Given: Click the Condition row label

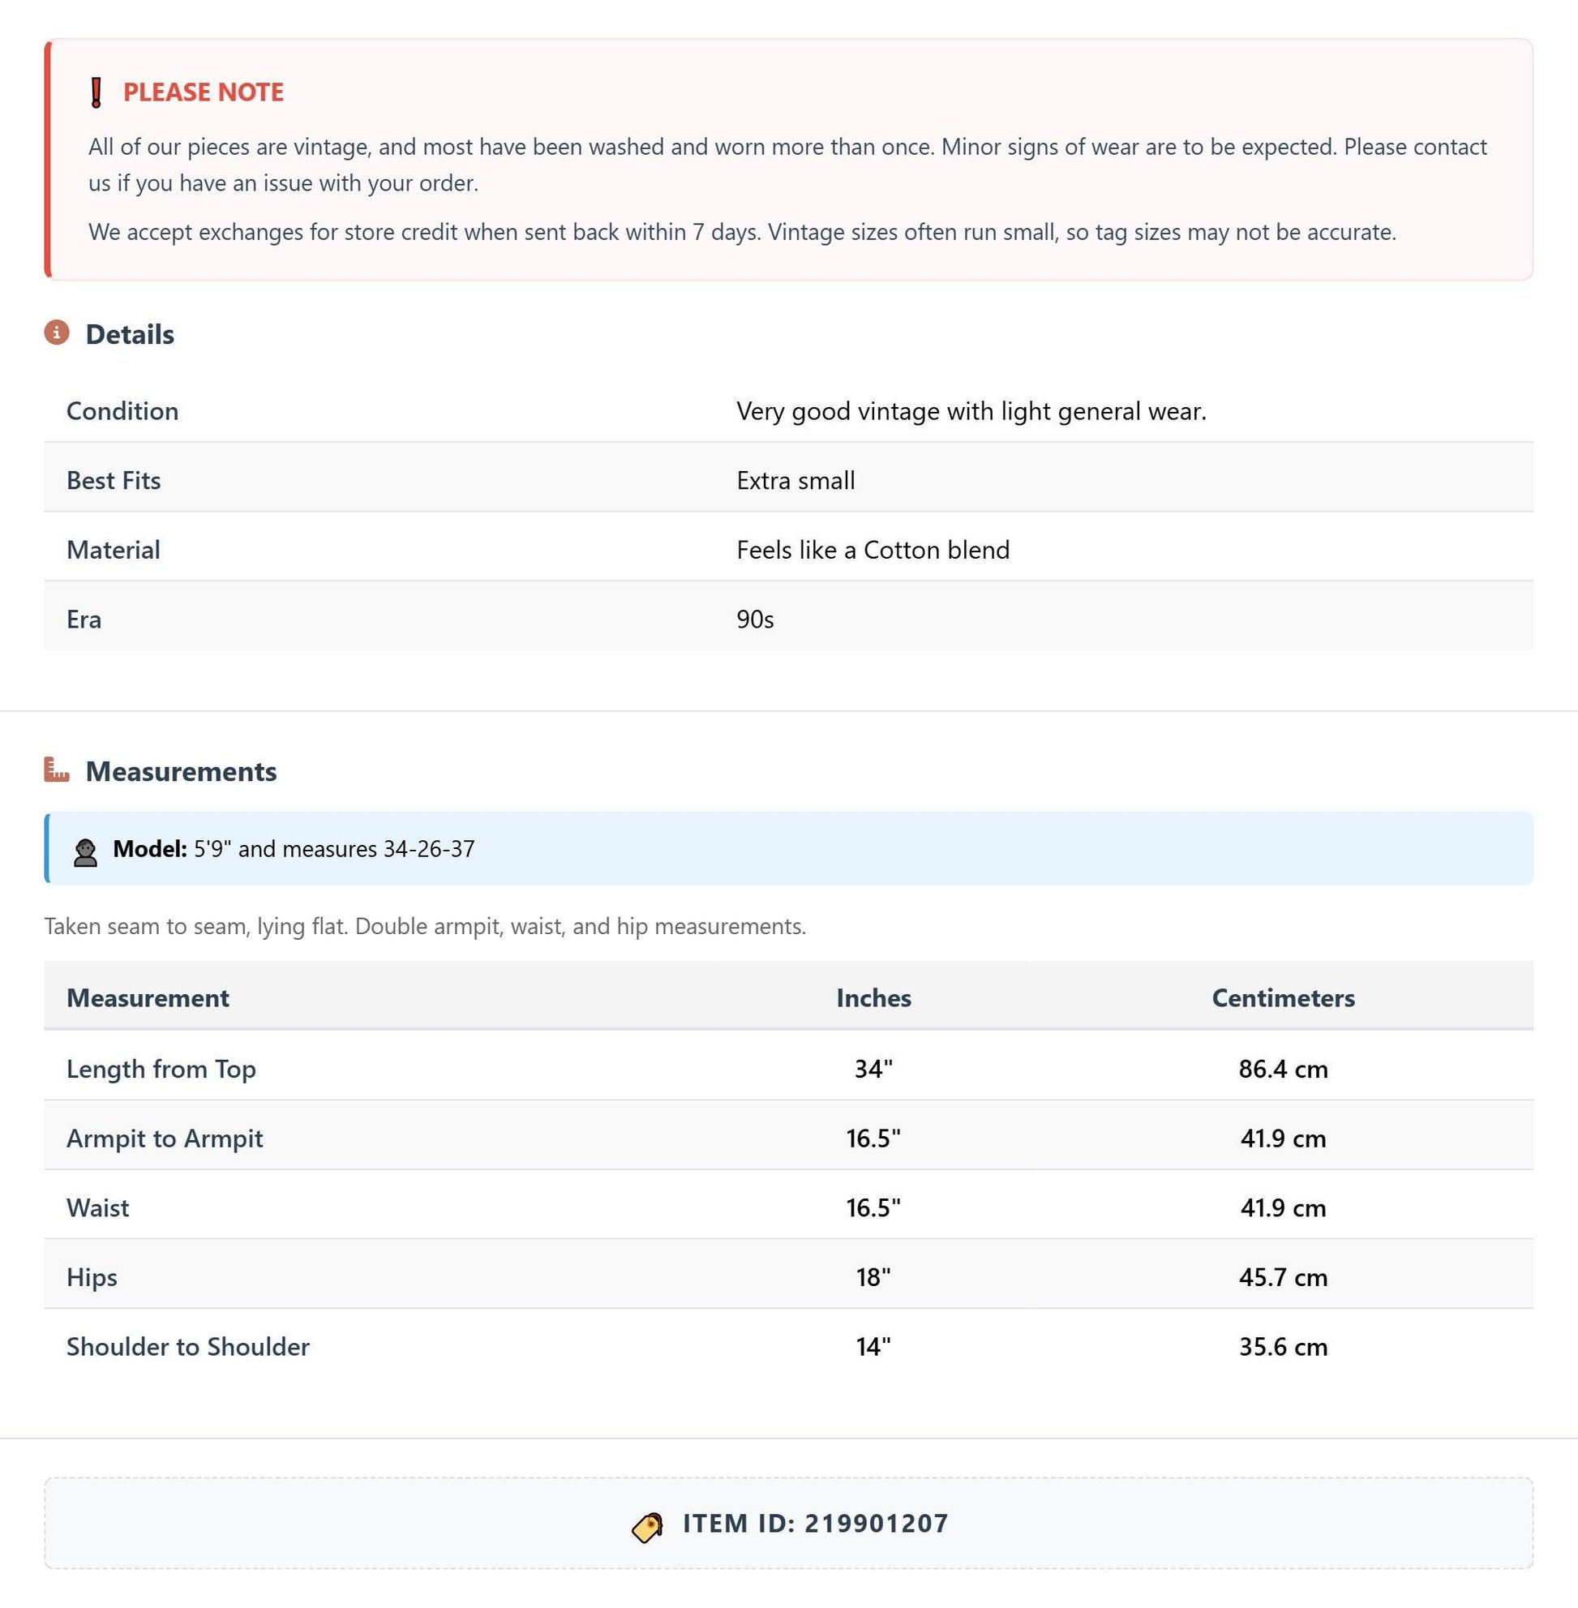Looking at the screenshot, I should click(122, 411).
